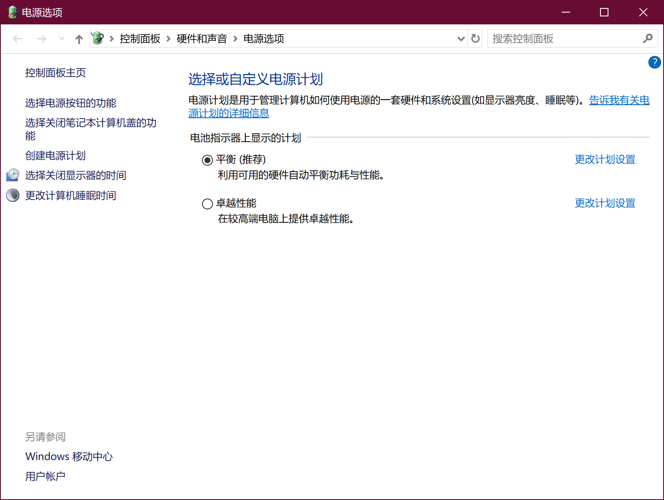The width and height of the screenshot is (664, 500).
Task: Close the 电源选项 window
Action: (x=643, y=12)
